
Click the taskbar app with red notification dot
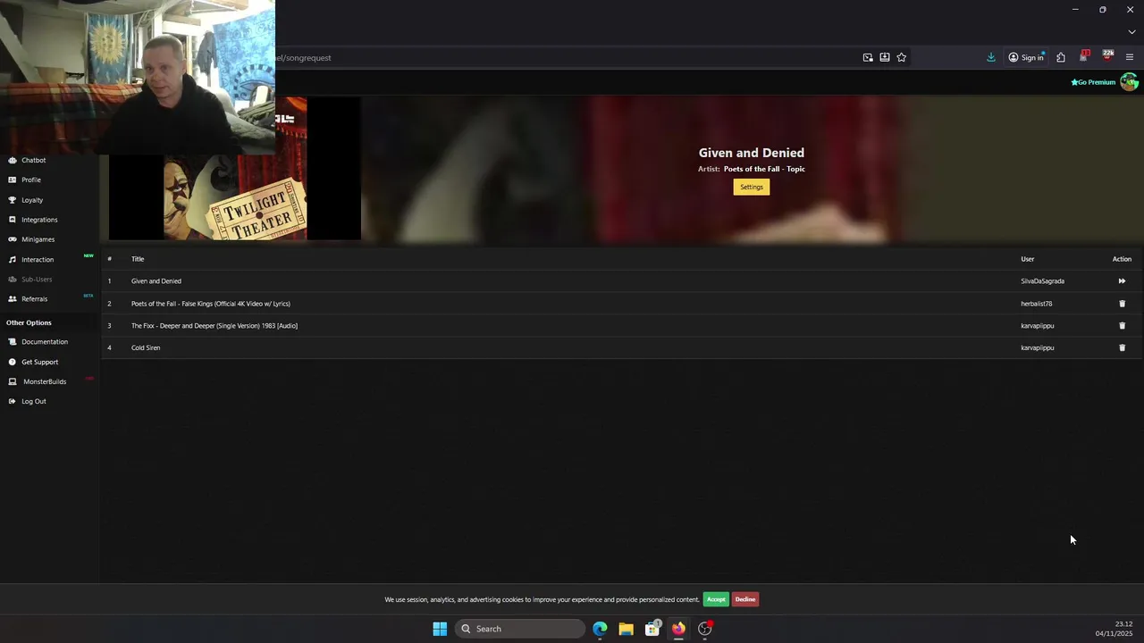[705, 629]
